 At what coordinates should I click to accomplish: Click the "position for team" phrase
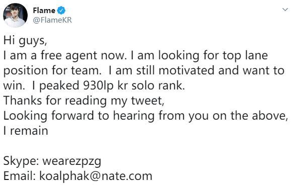(52, 71)
